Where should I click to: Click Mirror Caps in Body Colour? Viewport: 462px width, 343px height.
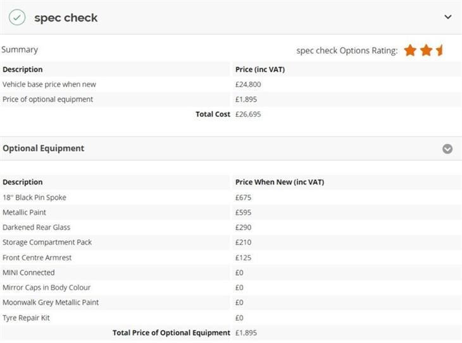point(46,287)
